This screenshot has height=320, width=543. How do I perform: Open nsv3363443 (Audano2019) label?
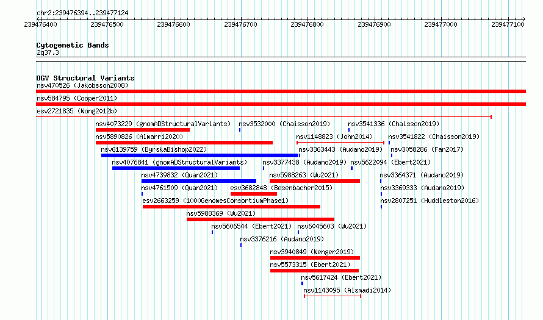[340, 149]
